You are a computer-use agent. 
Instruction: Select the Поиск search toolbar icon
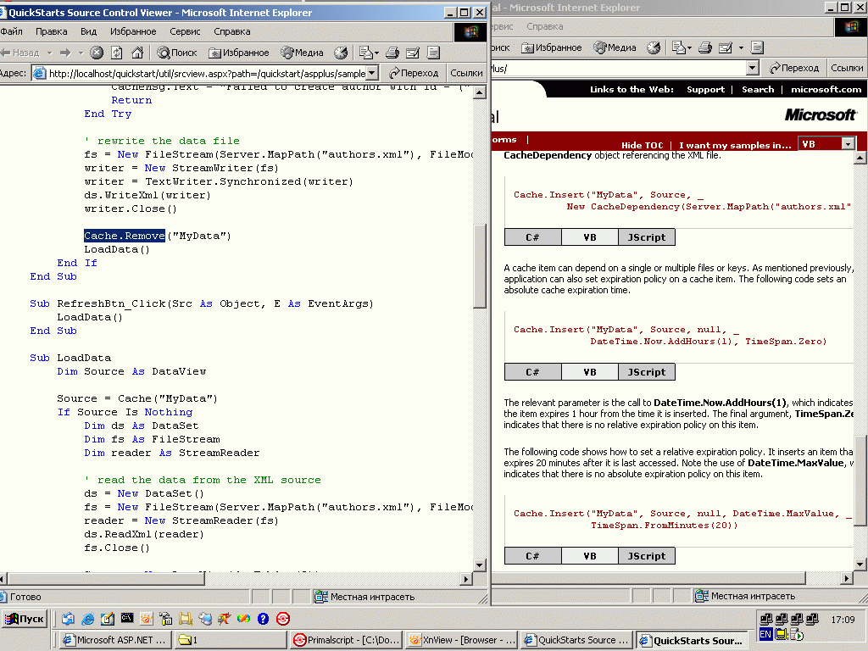pos(165,52)
